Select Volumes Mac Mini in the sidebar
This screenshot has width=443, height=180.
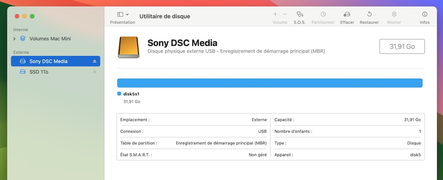[x=50, y=39]
